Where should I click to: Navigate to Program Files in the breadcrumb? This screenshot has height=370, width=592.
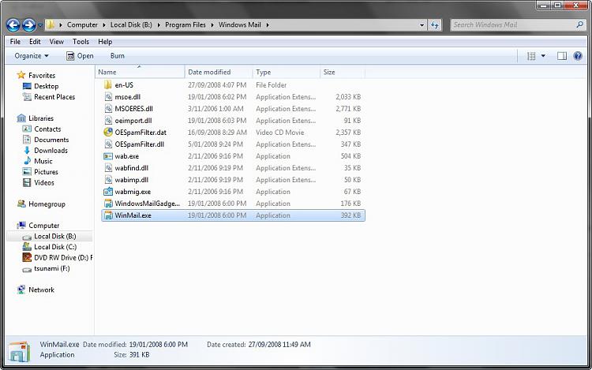[185, 25]
